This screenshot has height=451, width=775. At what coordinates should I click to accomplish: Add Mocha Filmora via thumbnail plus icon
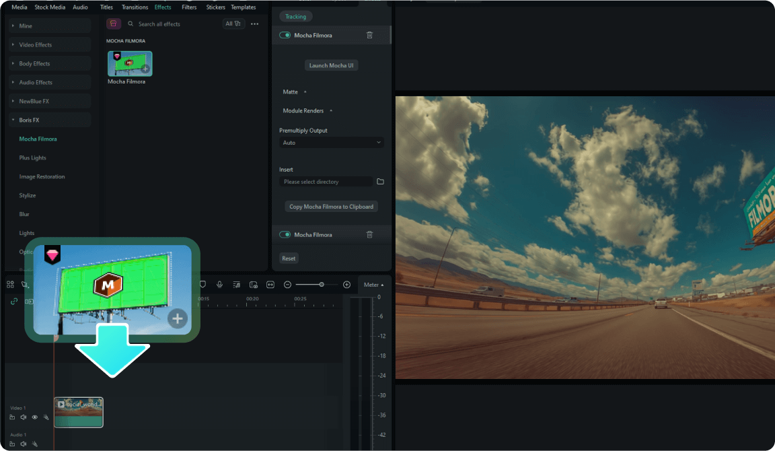[145, 69]
